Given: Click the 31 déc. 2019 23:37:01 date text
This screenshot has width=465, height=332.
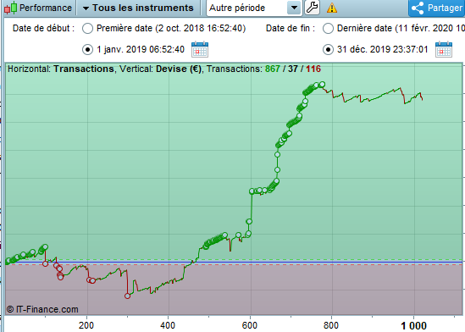Looking at the screenshot, I should tap(382, 49).
